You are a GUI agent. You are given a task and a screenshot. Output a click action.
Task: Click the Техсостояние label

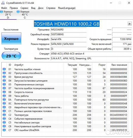coord(11,30)
